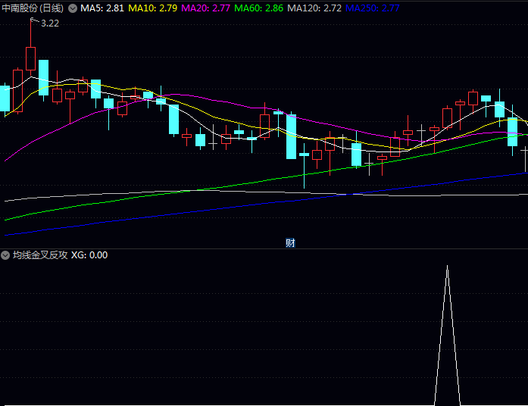Click the white MA5: 2.81 label

click(x=102, y=8)
